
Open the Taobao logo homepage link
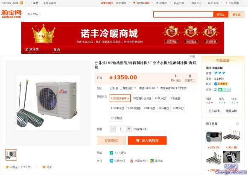point(11,14)
